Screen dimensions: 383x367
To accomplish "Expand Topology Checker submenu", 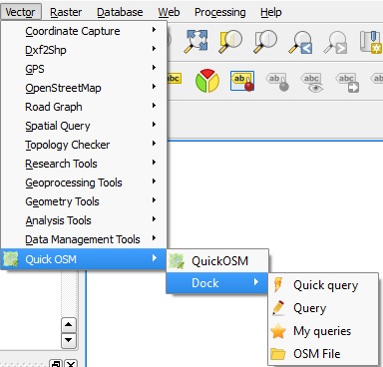I will (x=84, y=145).
